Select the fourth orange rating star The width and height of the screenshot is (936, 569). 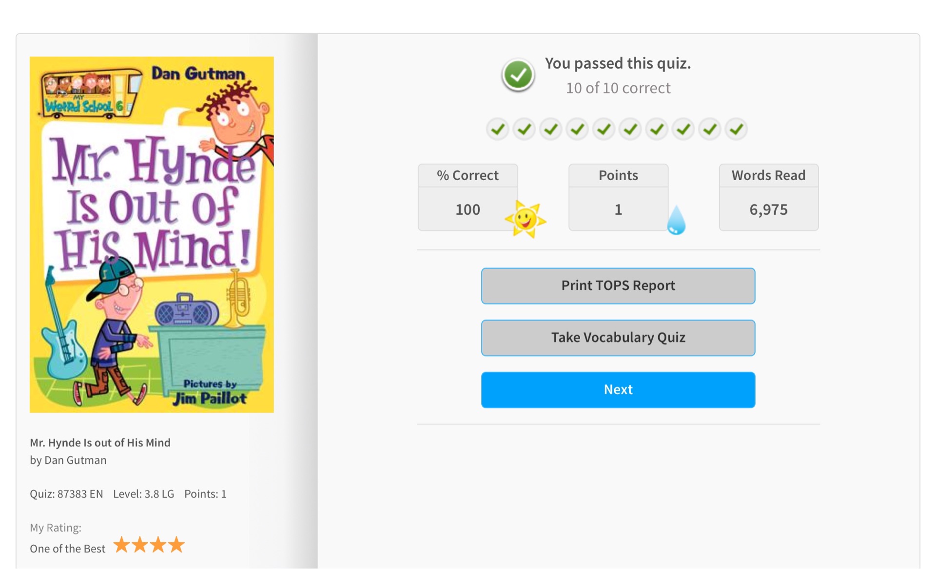click(x=176, y=545)
